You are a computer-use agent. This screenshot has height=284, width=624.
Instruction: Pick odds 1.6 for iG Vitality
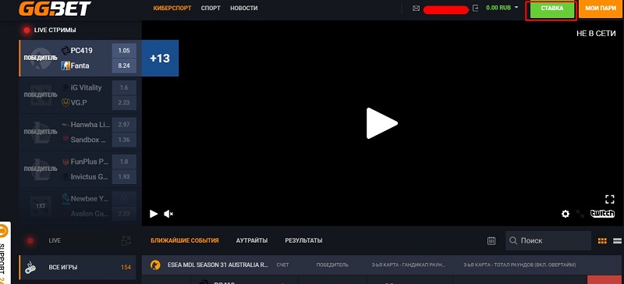pyautogui.click(x=124, y=87)
